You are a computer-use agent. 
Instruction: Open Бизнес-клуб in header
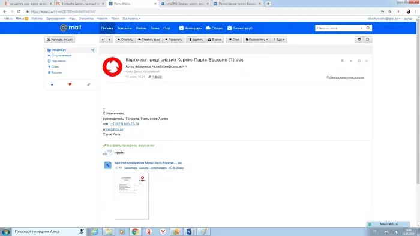(x=240, y=28)
